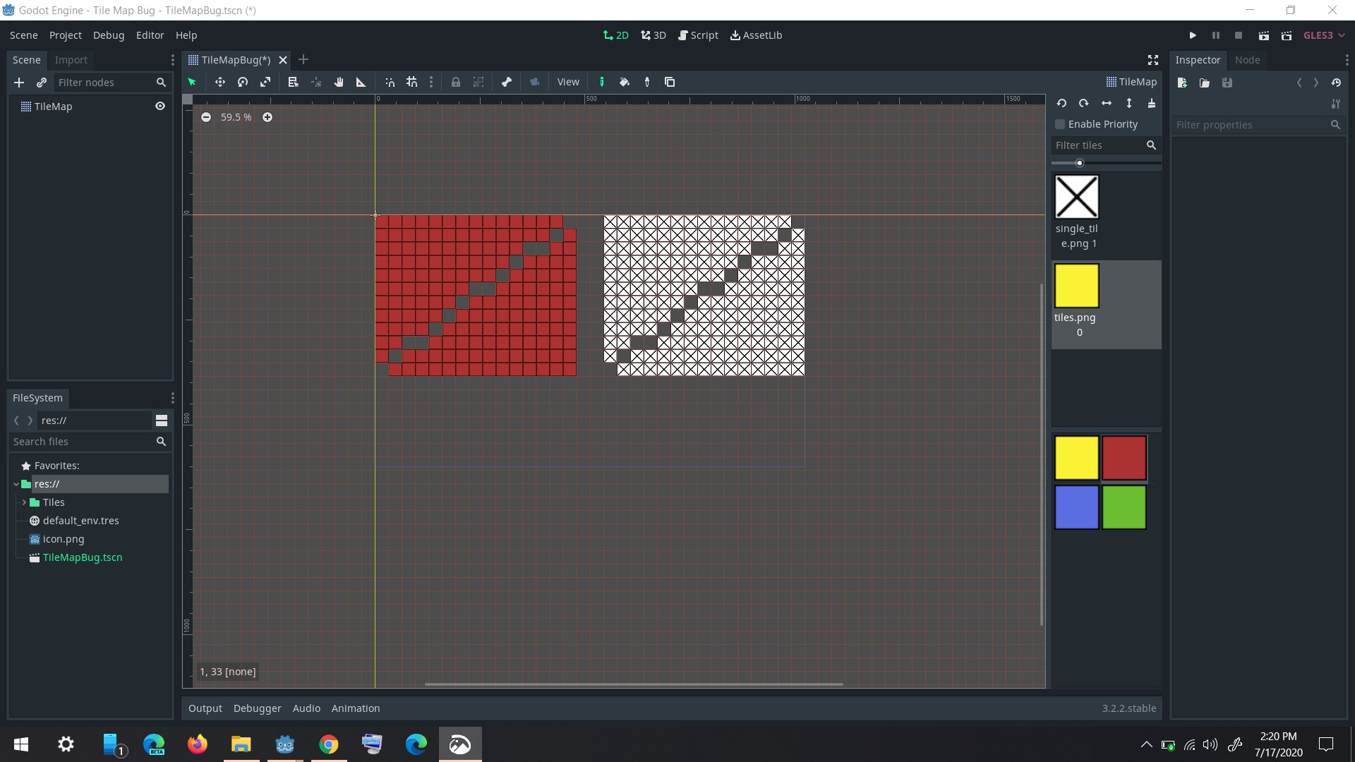This screenshot has width=1355, height=762.
Task: Open the AssetLib workspace
Action: click(756, 35)
